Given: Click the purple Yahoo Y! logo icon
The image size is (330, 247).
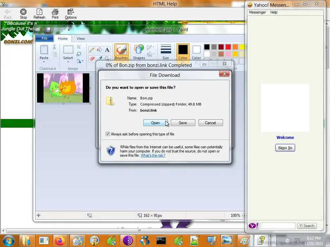Looking at the screenshot, I should click(253, 226).
